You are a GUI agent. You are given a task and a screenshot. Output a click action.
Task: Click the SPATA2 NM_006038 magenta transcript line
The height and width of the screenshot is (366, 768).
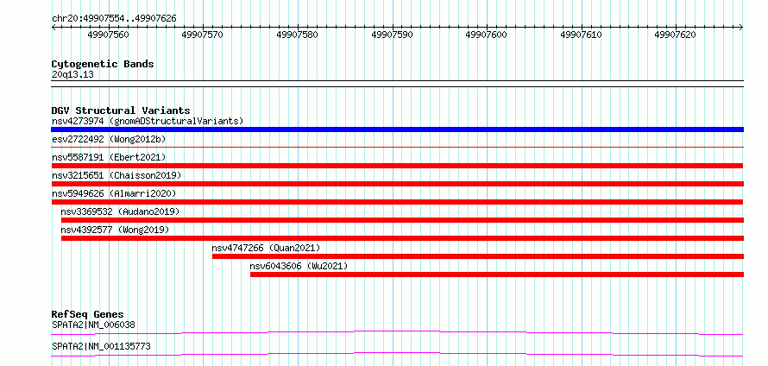coord(397,332)
